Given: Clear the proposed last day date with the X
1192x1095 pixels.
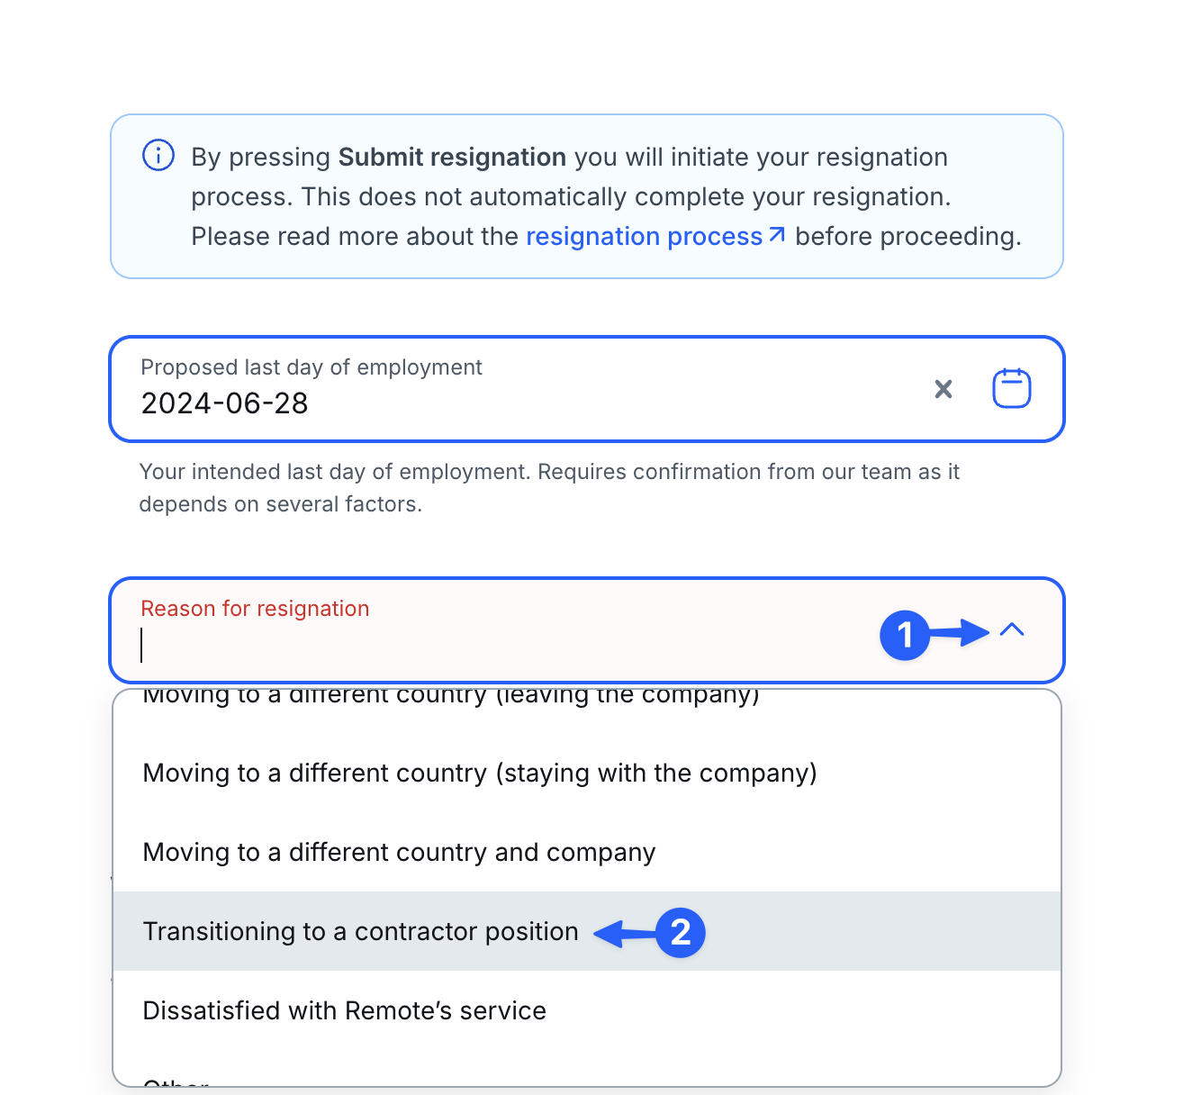Looking at the screenshot, I should click(944, 389).
